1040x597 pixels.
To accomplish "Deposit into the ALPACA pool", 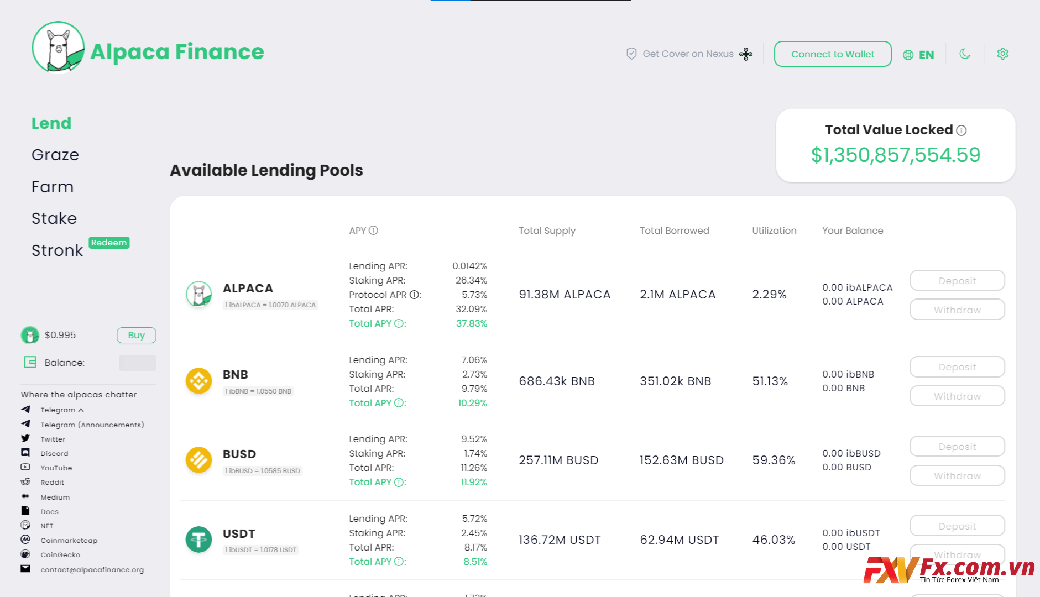I will 957,281.
